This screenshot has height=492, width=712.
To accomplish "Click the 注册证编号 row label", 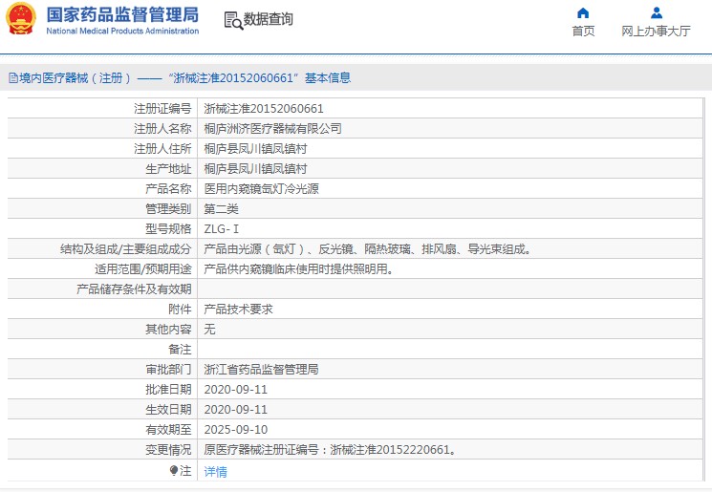I will tap(162, 109).
